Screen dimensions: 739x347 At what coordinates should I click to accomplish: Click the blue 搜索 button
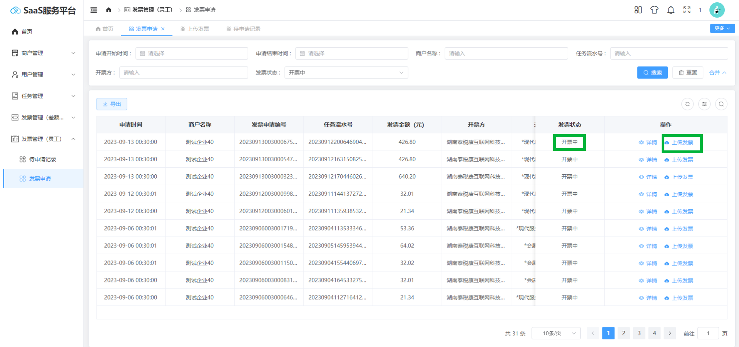652,73
